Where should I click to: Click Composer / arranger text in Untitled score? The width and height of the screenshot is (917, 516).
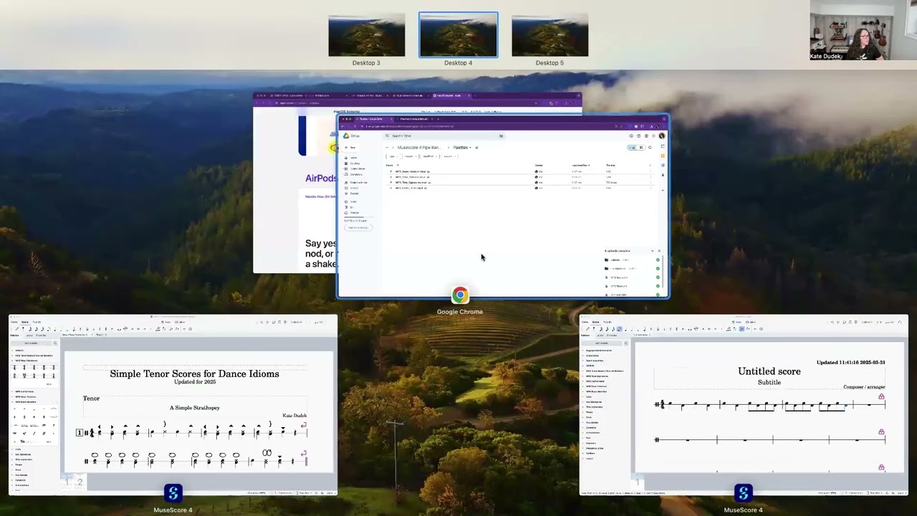pos(864,387)
